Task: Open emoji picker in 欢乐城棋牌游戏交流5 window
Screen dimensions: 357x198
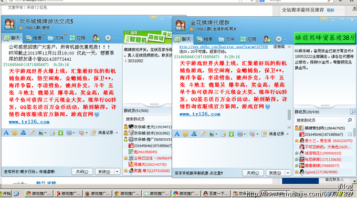Action: pyautogui.click(x=15, y=133)
